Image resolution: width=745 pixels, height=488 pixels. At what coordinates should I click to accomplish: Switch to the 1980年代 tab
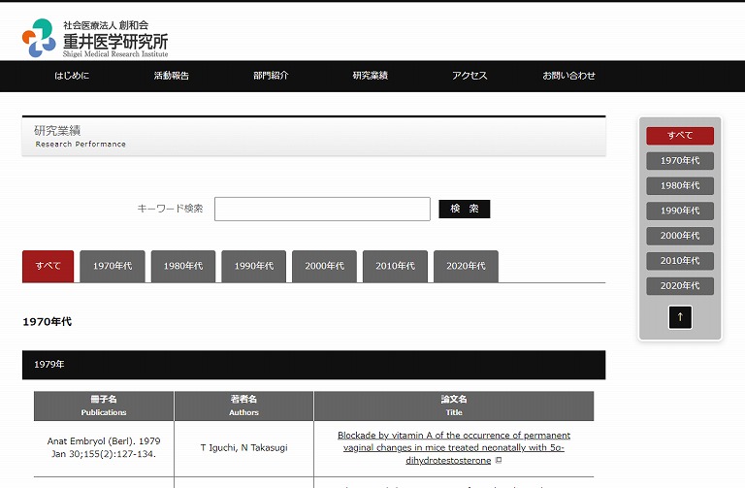pos(183,266)
